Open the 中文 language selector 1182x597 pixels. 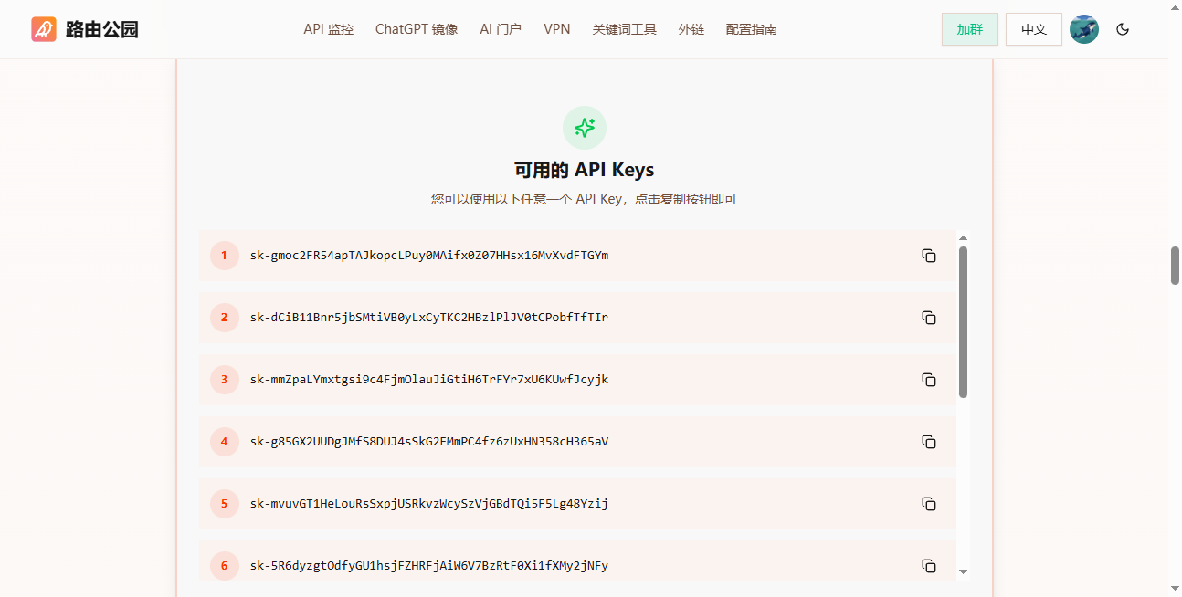[1033, 29]
